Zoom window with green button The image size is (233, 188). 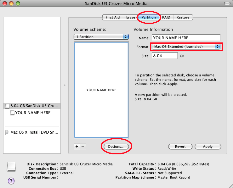18,3
